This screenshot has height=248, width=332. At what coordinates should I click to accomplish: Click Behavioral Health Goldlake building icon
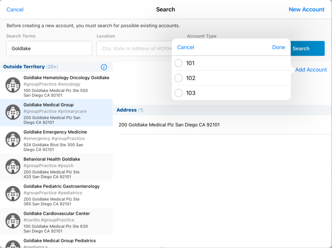13,167
